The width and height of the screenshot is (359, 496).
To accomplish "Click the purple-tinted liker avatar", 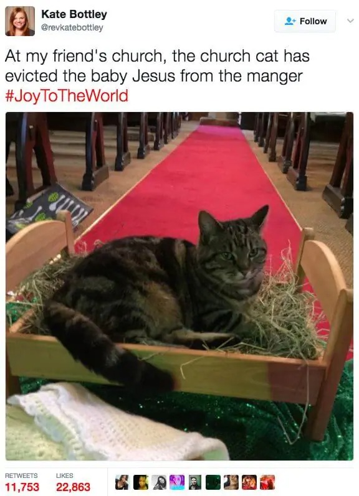I will pyautogui.click(x=177, y=482).
